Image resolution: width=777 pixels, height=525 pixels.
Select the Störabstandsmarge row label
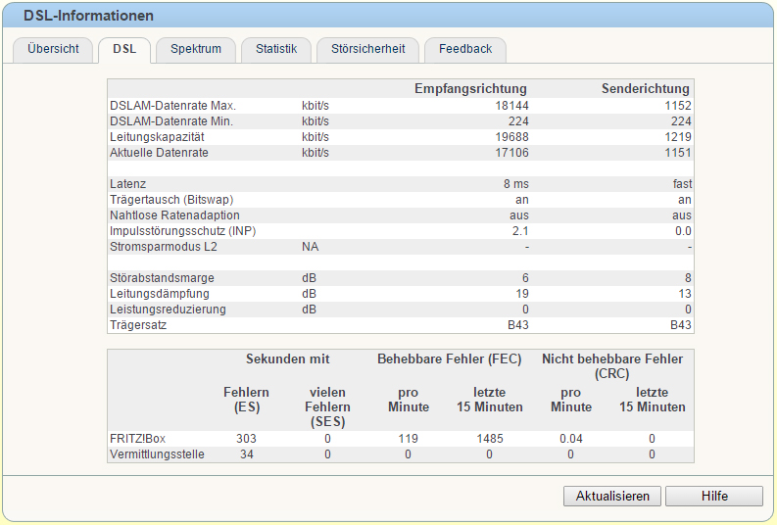point(162,278)
